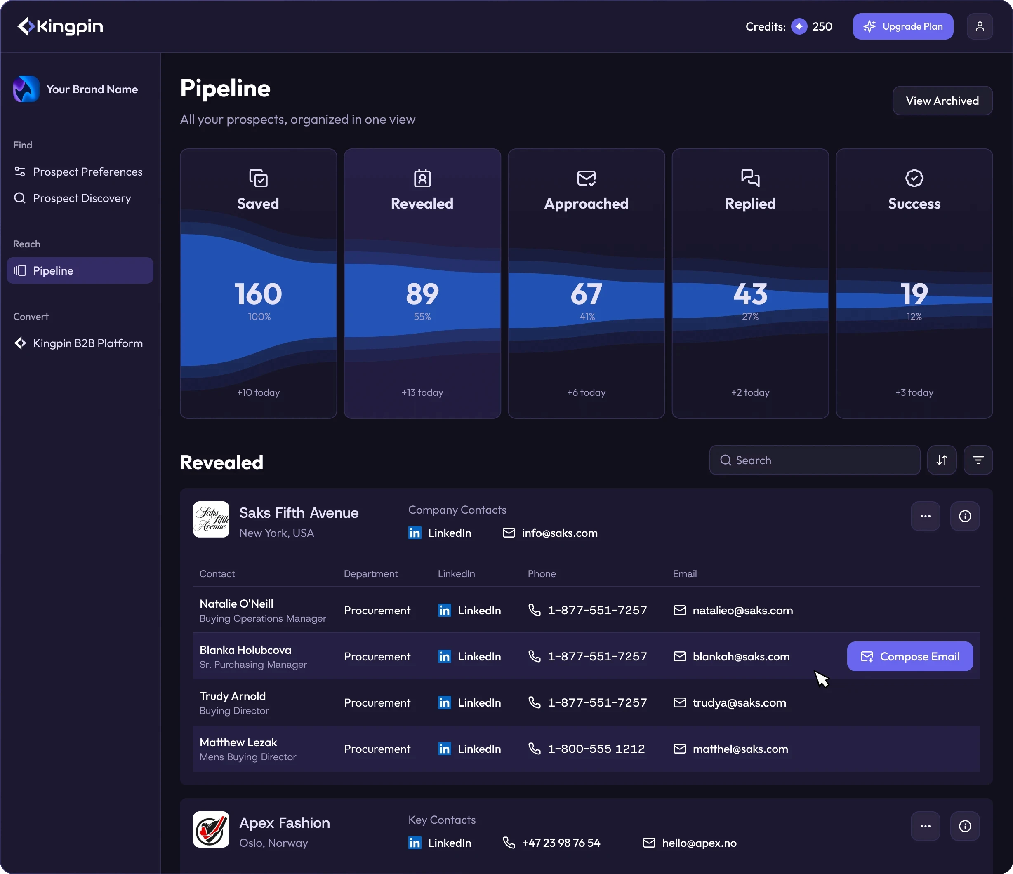Image resolution: width=1013 pixels, height=874 pixels.
Task: Open Saks Fifth Avenue info icon
Action: tap(965, 516)
